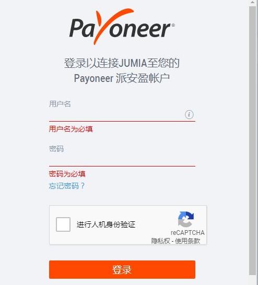Click the scrollbar up arrow
The height and width of the screenshot is (285, 258).
[x=253, y=3]
